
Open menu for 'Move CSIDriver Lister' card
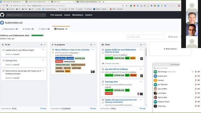click(x=93, y=50)
